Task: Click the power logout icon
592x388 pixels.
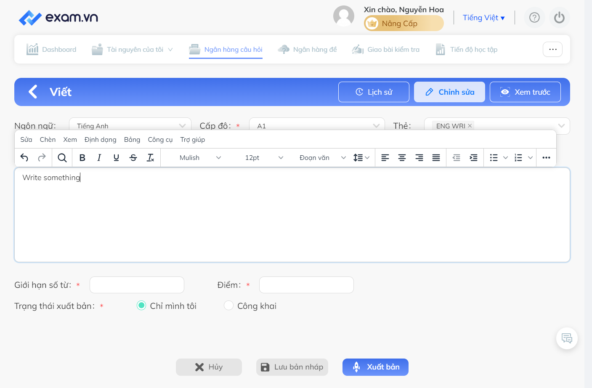Action: coord(559,18)
